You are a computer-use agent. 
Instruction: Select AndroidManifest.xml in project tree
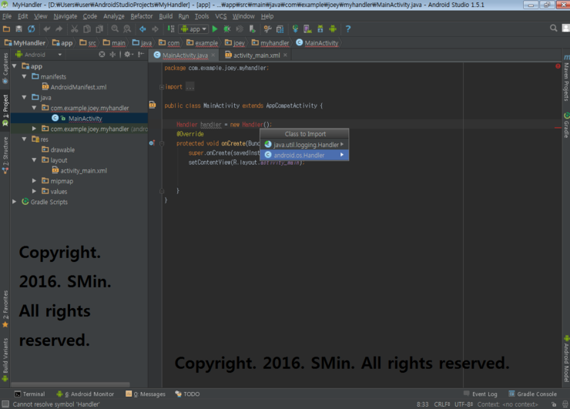74,87
